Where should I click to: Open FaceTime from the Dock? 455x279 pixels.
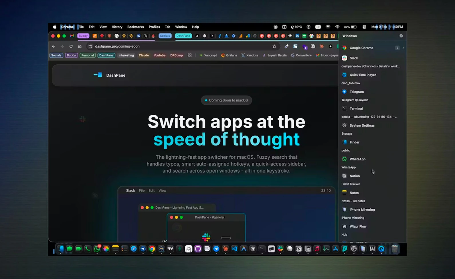[79, 249]
